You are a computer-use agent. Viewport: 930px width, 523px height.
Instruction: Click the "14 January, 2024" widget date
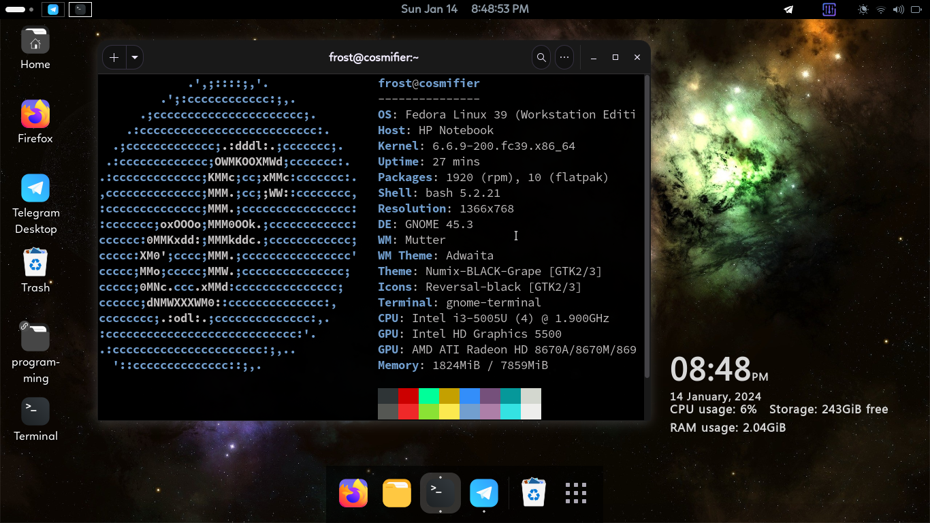pos(716,396)
